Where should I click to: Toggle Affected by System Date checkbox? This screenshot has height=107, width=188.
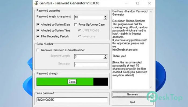point(38,25)
